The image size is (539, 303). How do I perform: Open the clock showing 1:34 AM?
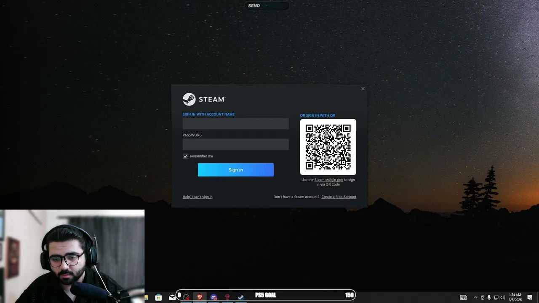point(515,297)
